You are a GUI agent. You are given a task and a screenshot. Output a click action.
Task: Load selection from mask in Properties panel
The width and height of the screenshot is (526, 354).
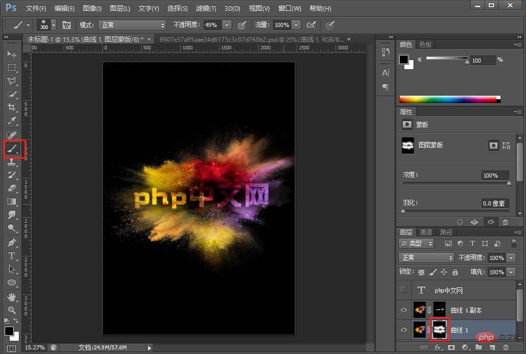pyautogui.click(x=460, y=222)
